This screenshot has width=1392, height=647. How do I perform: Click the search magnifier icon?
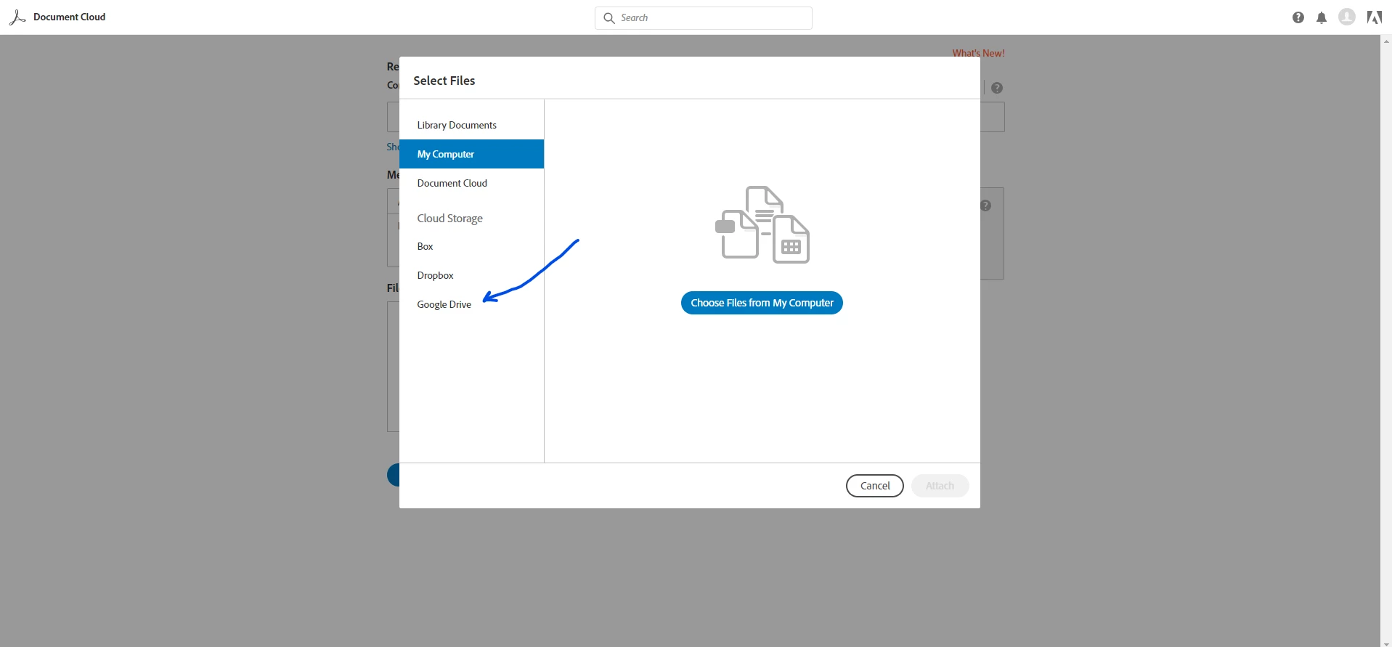click(609, 18)
